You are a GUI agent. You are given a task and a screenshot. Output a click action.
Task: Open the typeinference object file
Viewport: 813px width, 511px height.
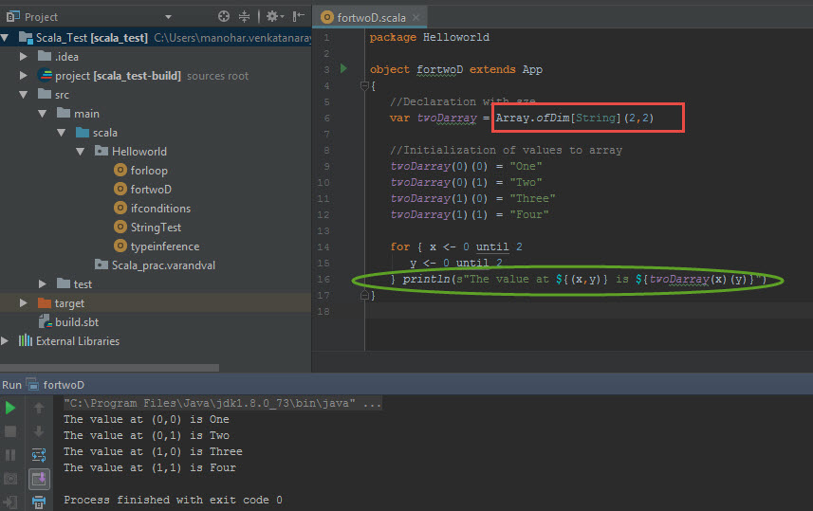pyautogui.click(x=165, y=246)
